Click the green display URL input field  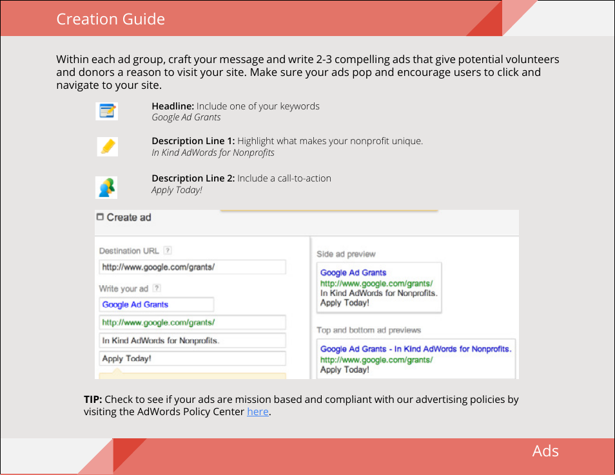point(192,322)
